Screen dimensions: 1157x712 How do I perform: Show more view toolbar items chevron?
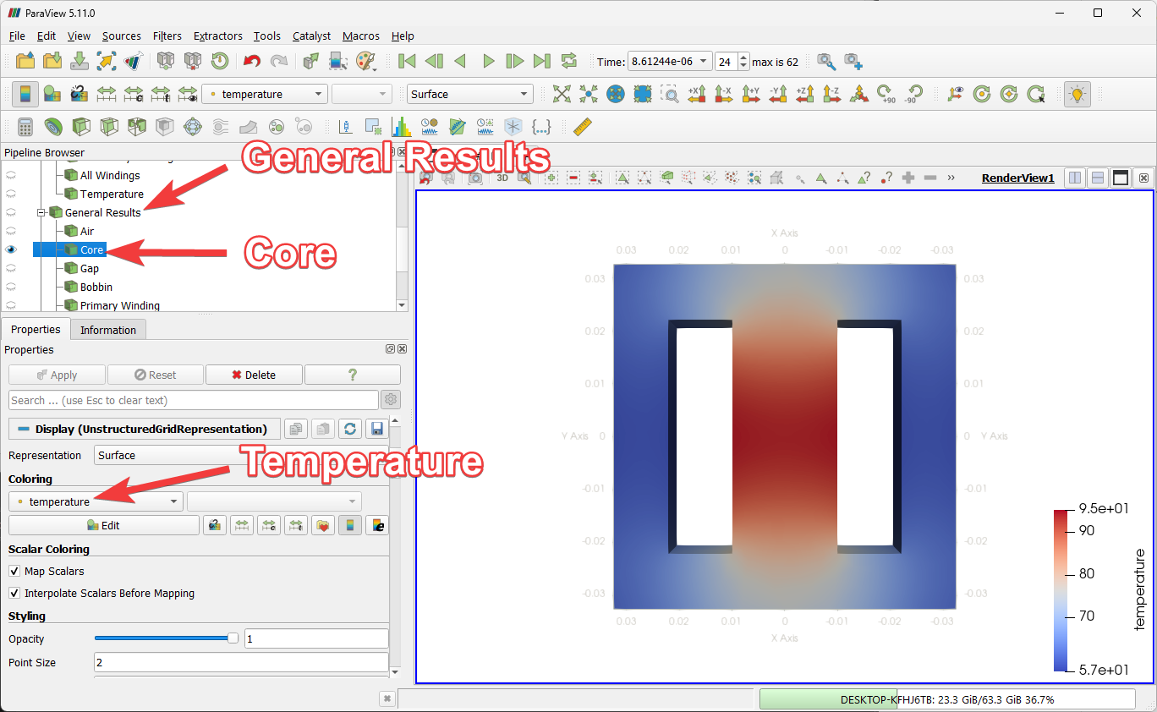pos(951,178)
